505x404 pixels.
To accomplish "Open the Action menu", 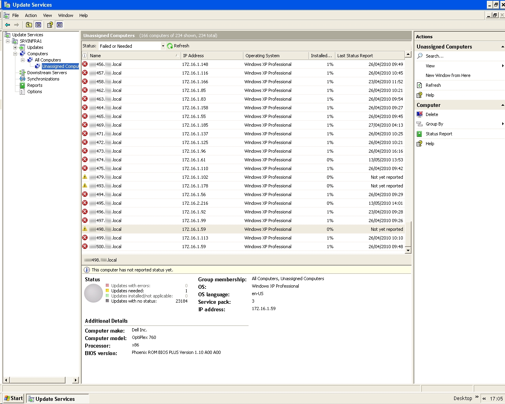I will 31,15.
